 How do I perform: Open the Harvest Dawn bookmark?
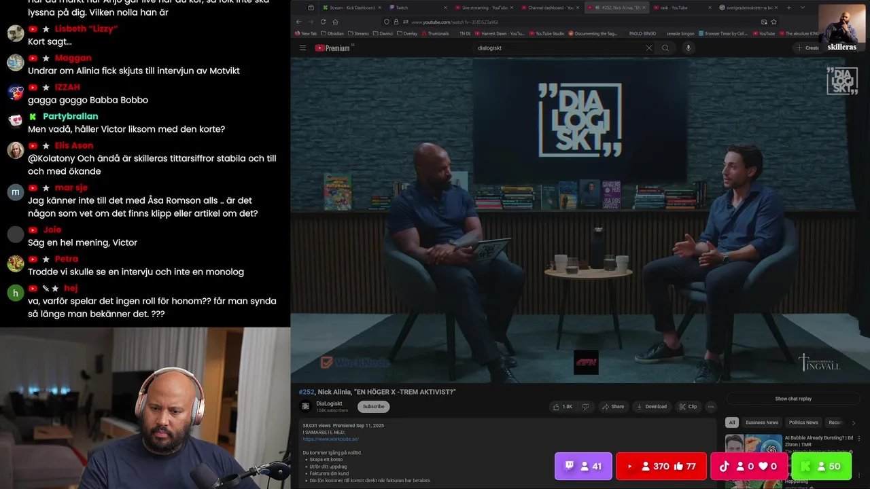click(500, 33)
